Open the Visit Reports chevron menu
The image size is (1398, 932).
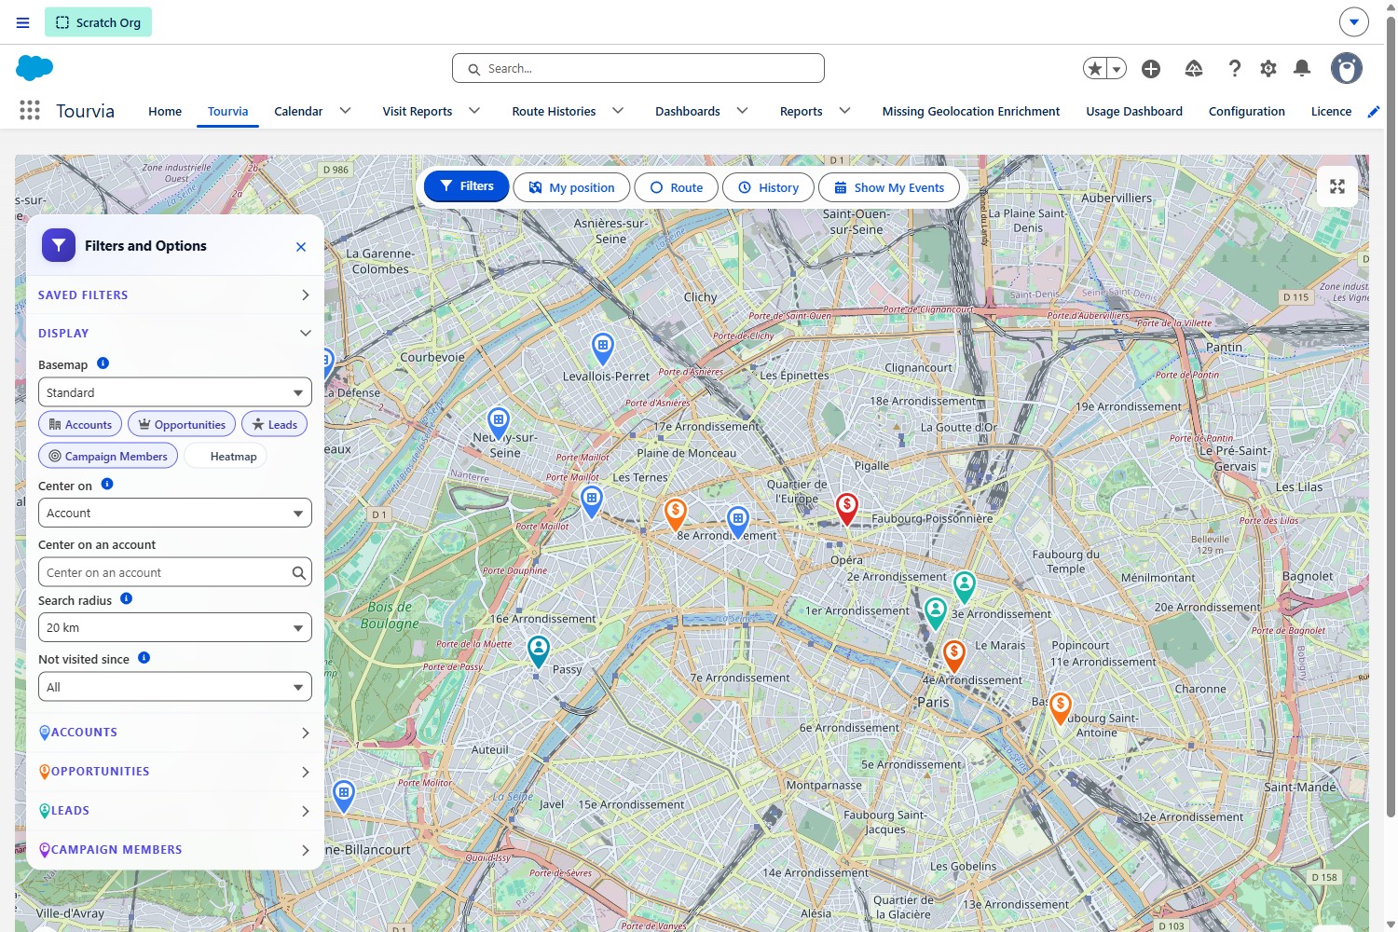click(474, 111)
